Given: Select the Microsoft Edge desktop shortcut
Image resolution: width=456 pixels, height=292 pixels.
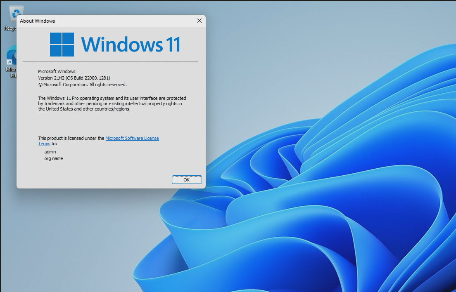Looking at the screenshot, I should (x=11, y=61).
